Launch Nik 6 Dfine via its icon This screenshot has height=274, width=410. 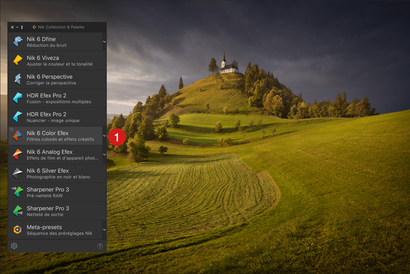(18, 42)
